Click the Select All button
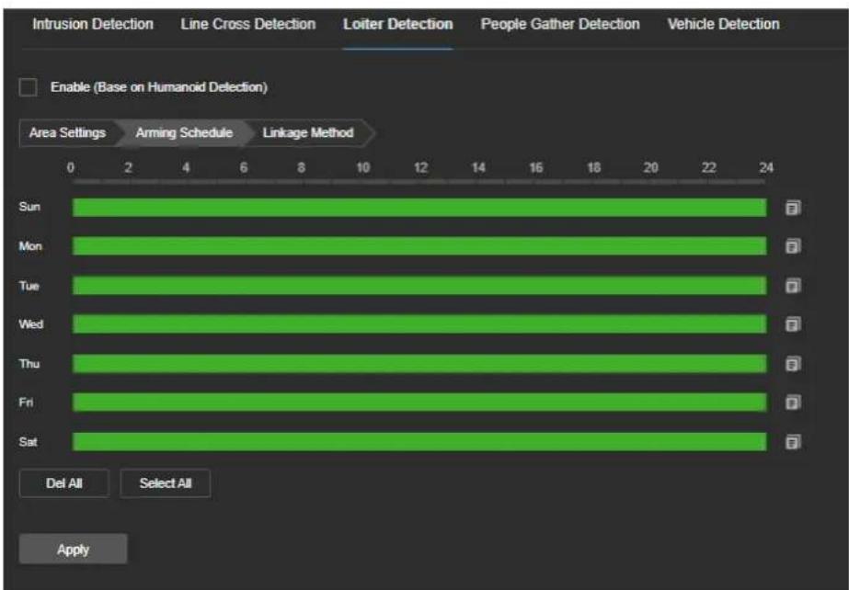Screen dimensions: 849x590 (x=166, y=482)
